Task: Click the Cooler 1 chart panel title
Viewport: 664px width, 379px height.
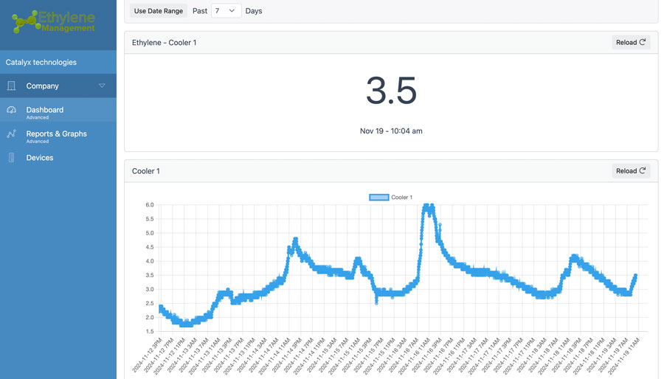Action: [145, 171]
